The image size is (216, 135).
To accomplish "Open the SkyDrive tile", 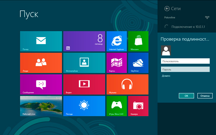I will click(x=138, y=63).
